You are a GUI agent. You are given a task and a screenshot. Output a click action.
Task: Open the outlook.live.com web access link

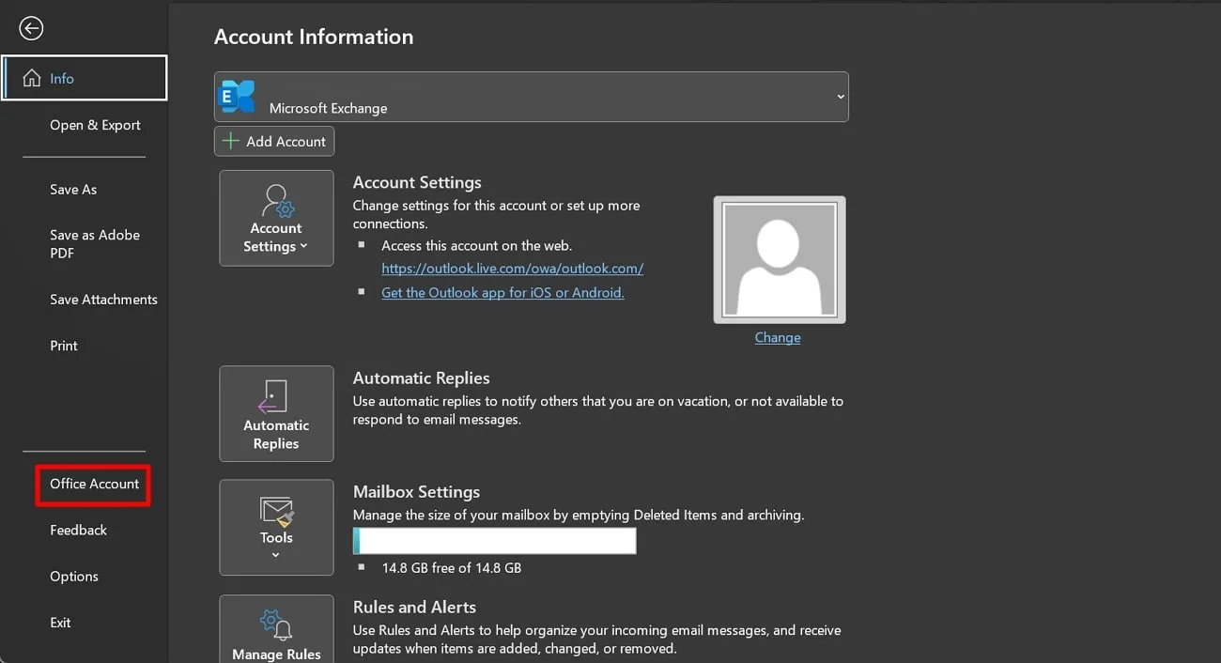click(x=512, y=268)
